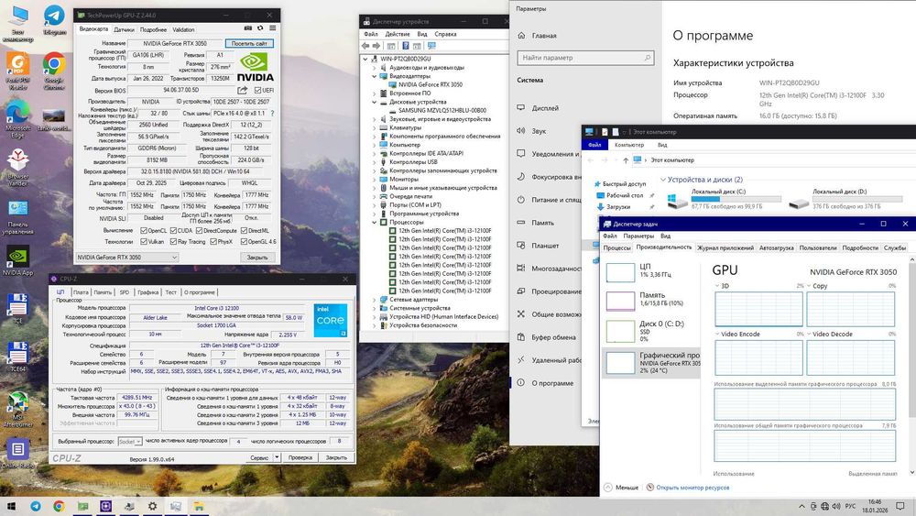Click the back arrow in Device Manager toolbar
The image size is (916, 516).
[365, 46]
